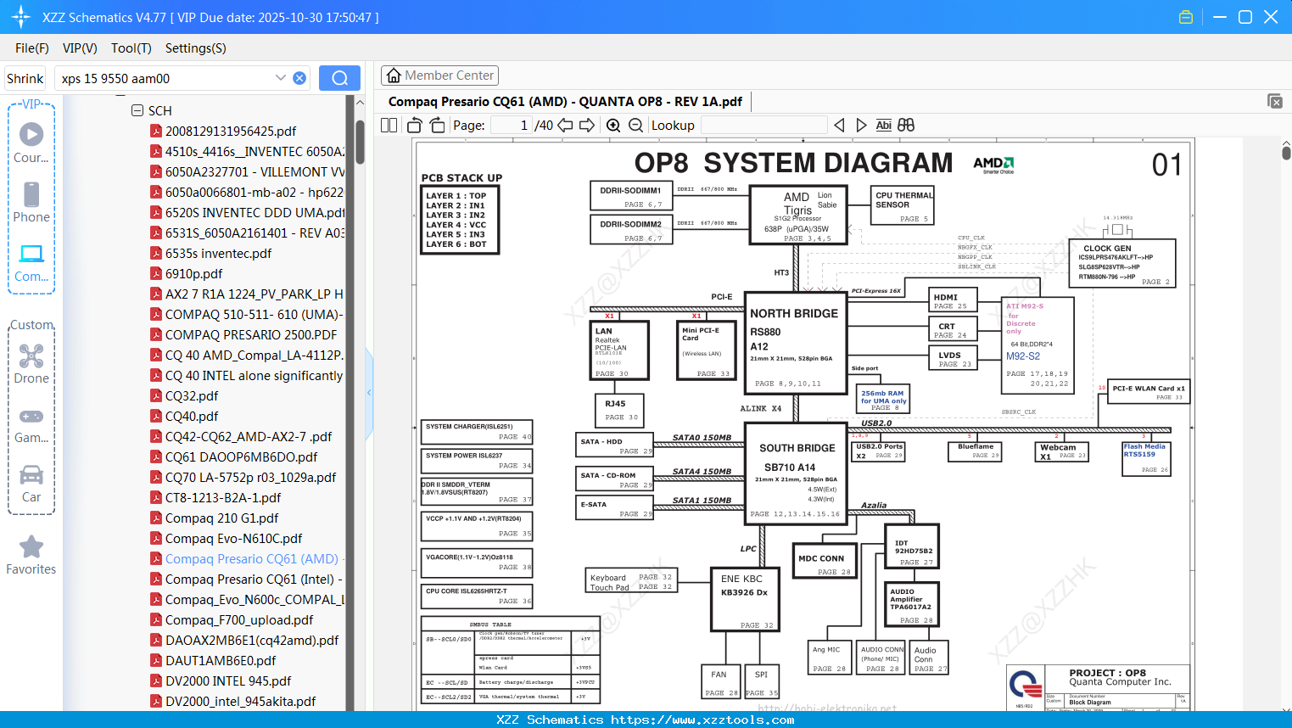Open 6910p.pdf in the tree
1292x728 pixels.
[x=193, y=274]
